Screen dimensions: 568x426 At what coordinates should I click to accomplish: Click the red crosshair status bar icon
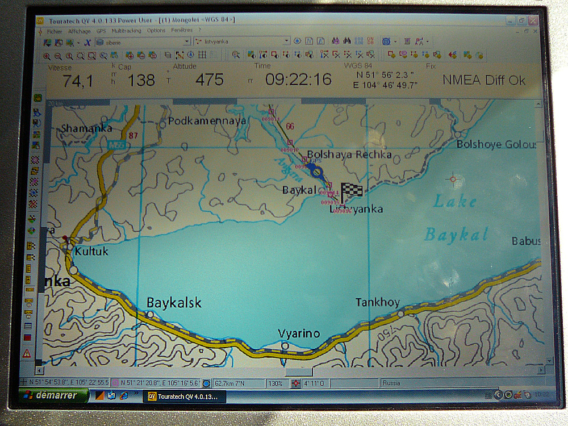[x=296, y=383]
